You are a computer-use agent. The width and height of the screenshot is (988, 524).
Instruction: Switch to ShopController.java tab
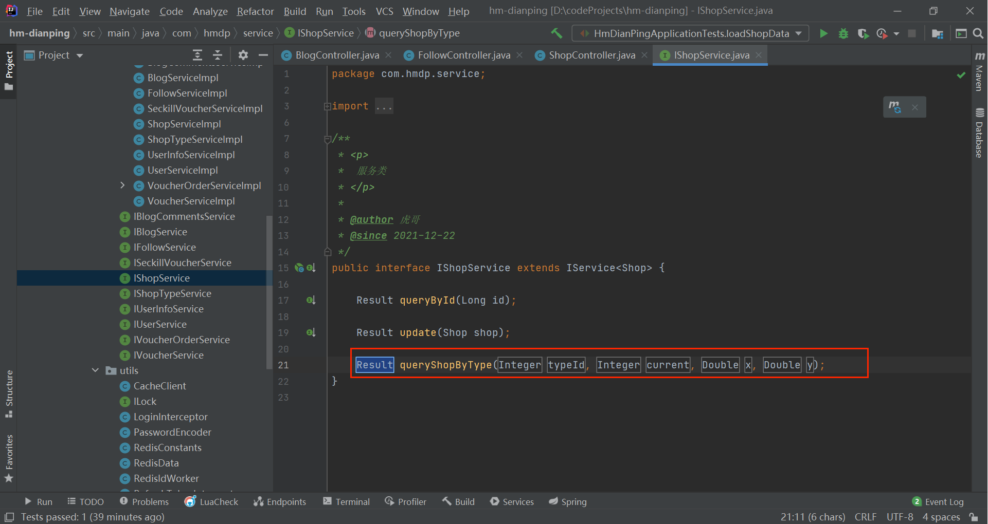(x=591, y=55)
